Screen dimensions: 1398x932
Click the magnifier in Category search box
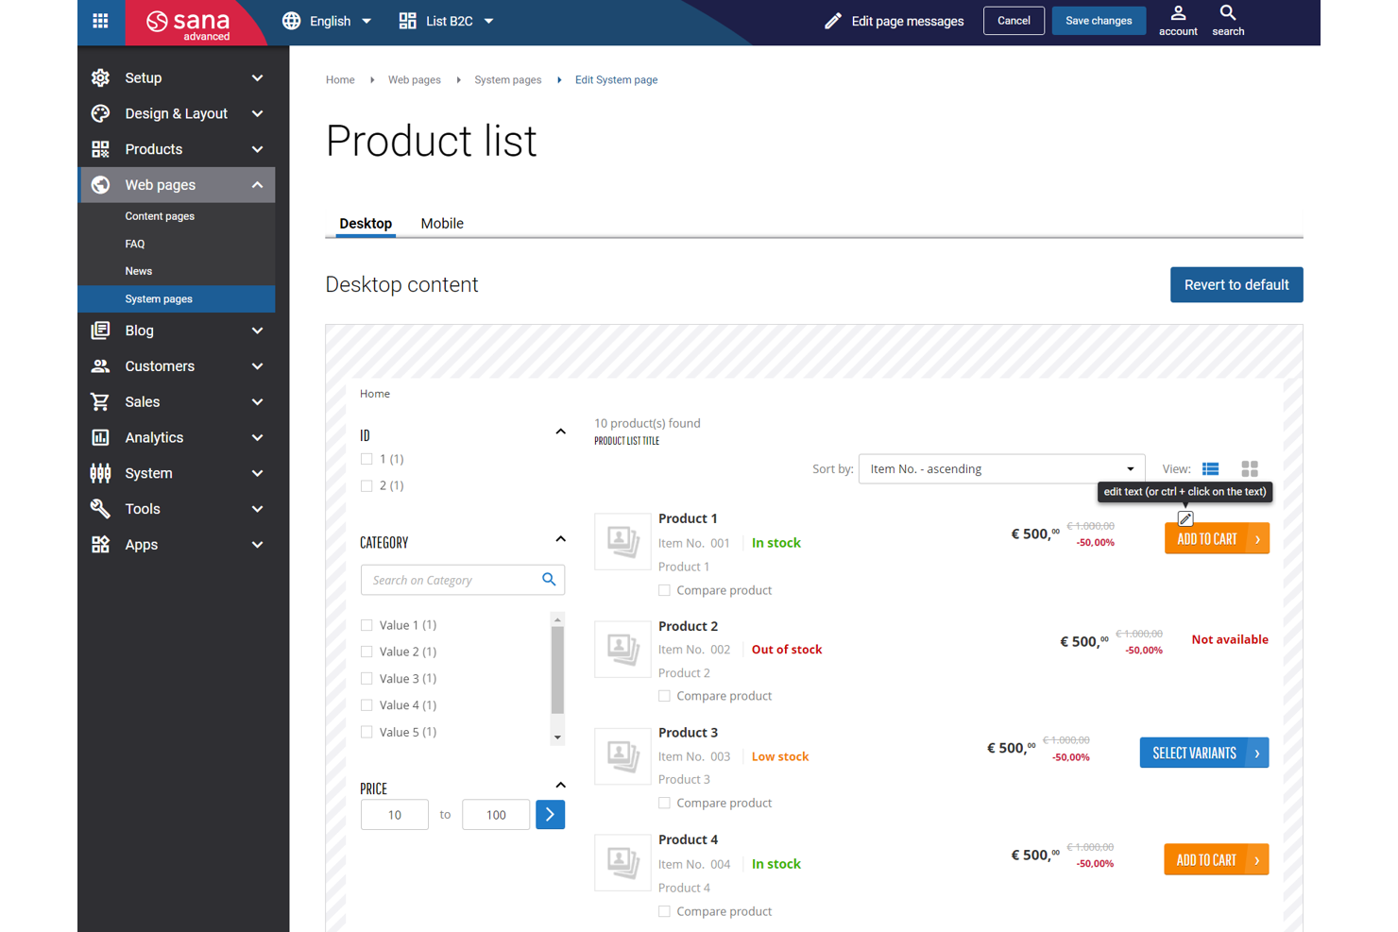pyautogui.click(x=549, y=579)
